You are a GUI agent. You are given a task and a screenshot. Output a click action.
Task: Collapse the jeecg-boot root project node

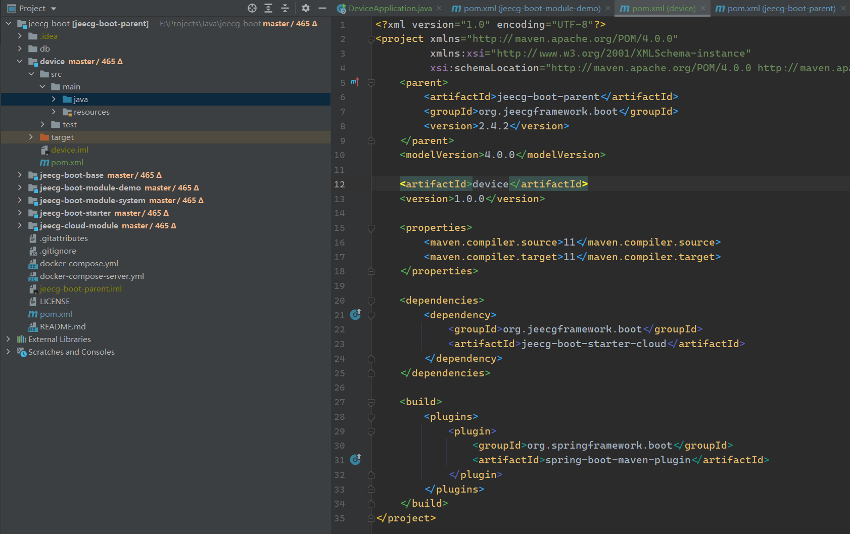8,23
